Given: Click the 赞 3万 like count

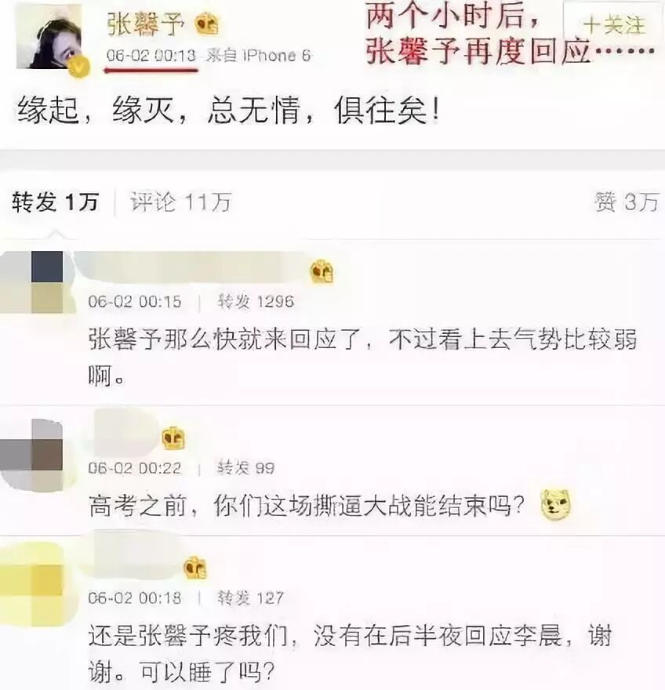Looking at the screenshot, I should pos(627,202).
